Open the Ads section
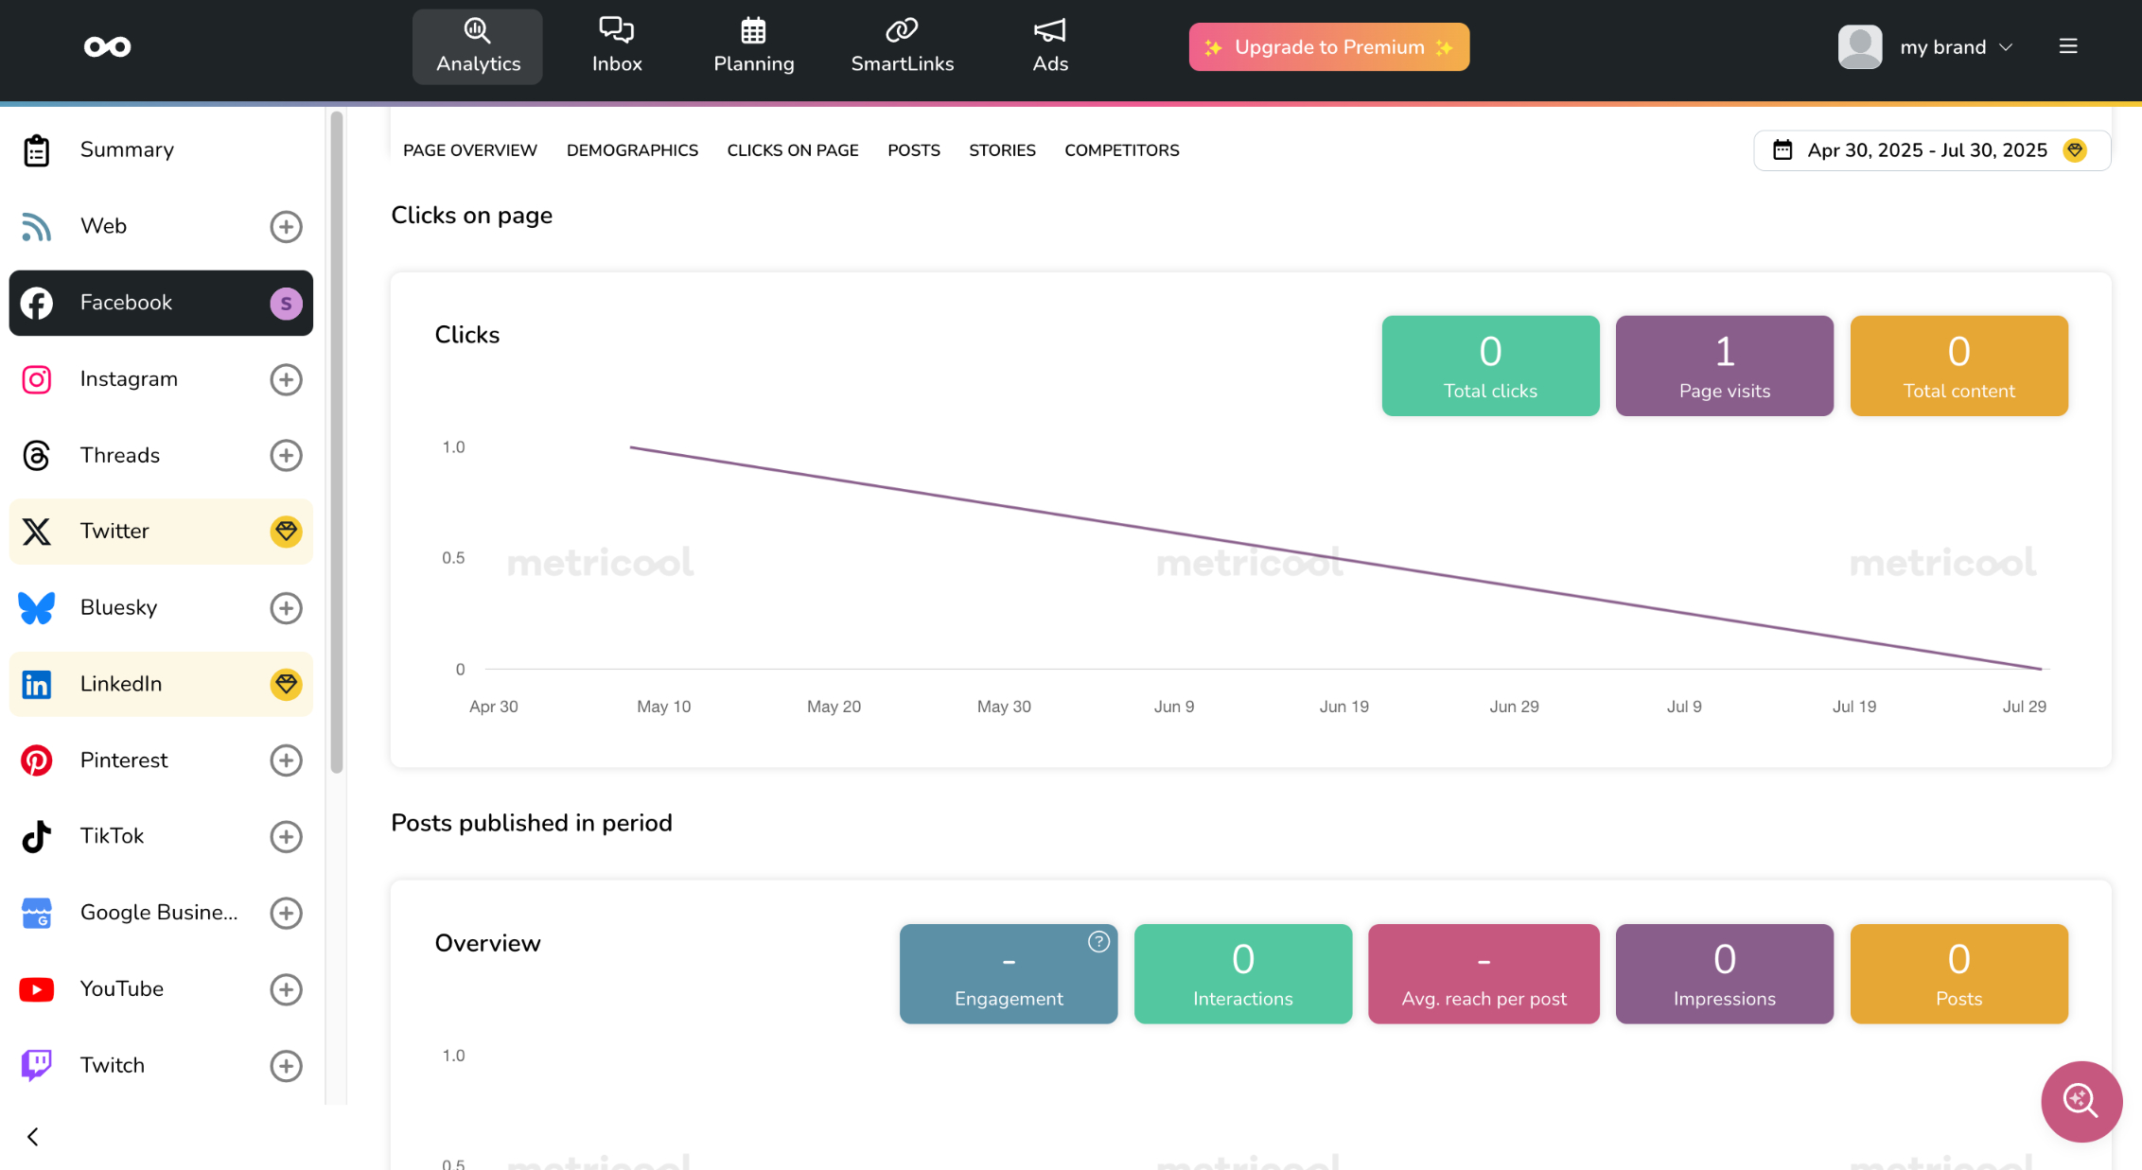This screenshot has height=1170, width=2142. click(1049, 46)
